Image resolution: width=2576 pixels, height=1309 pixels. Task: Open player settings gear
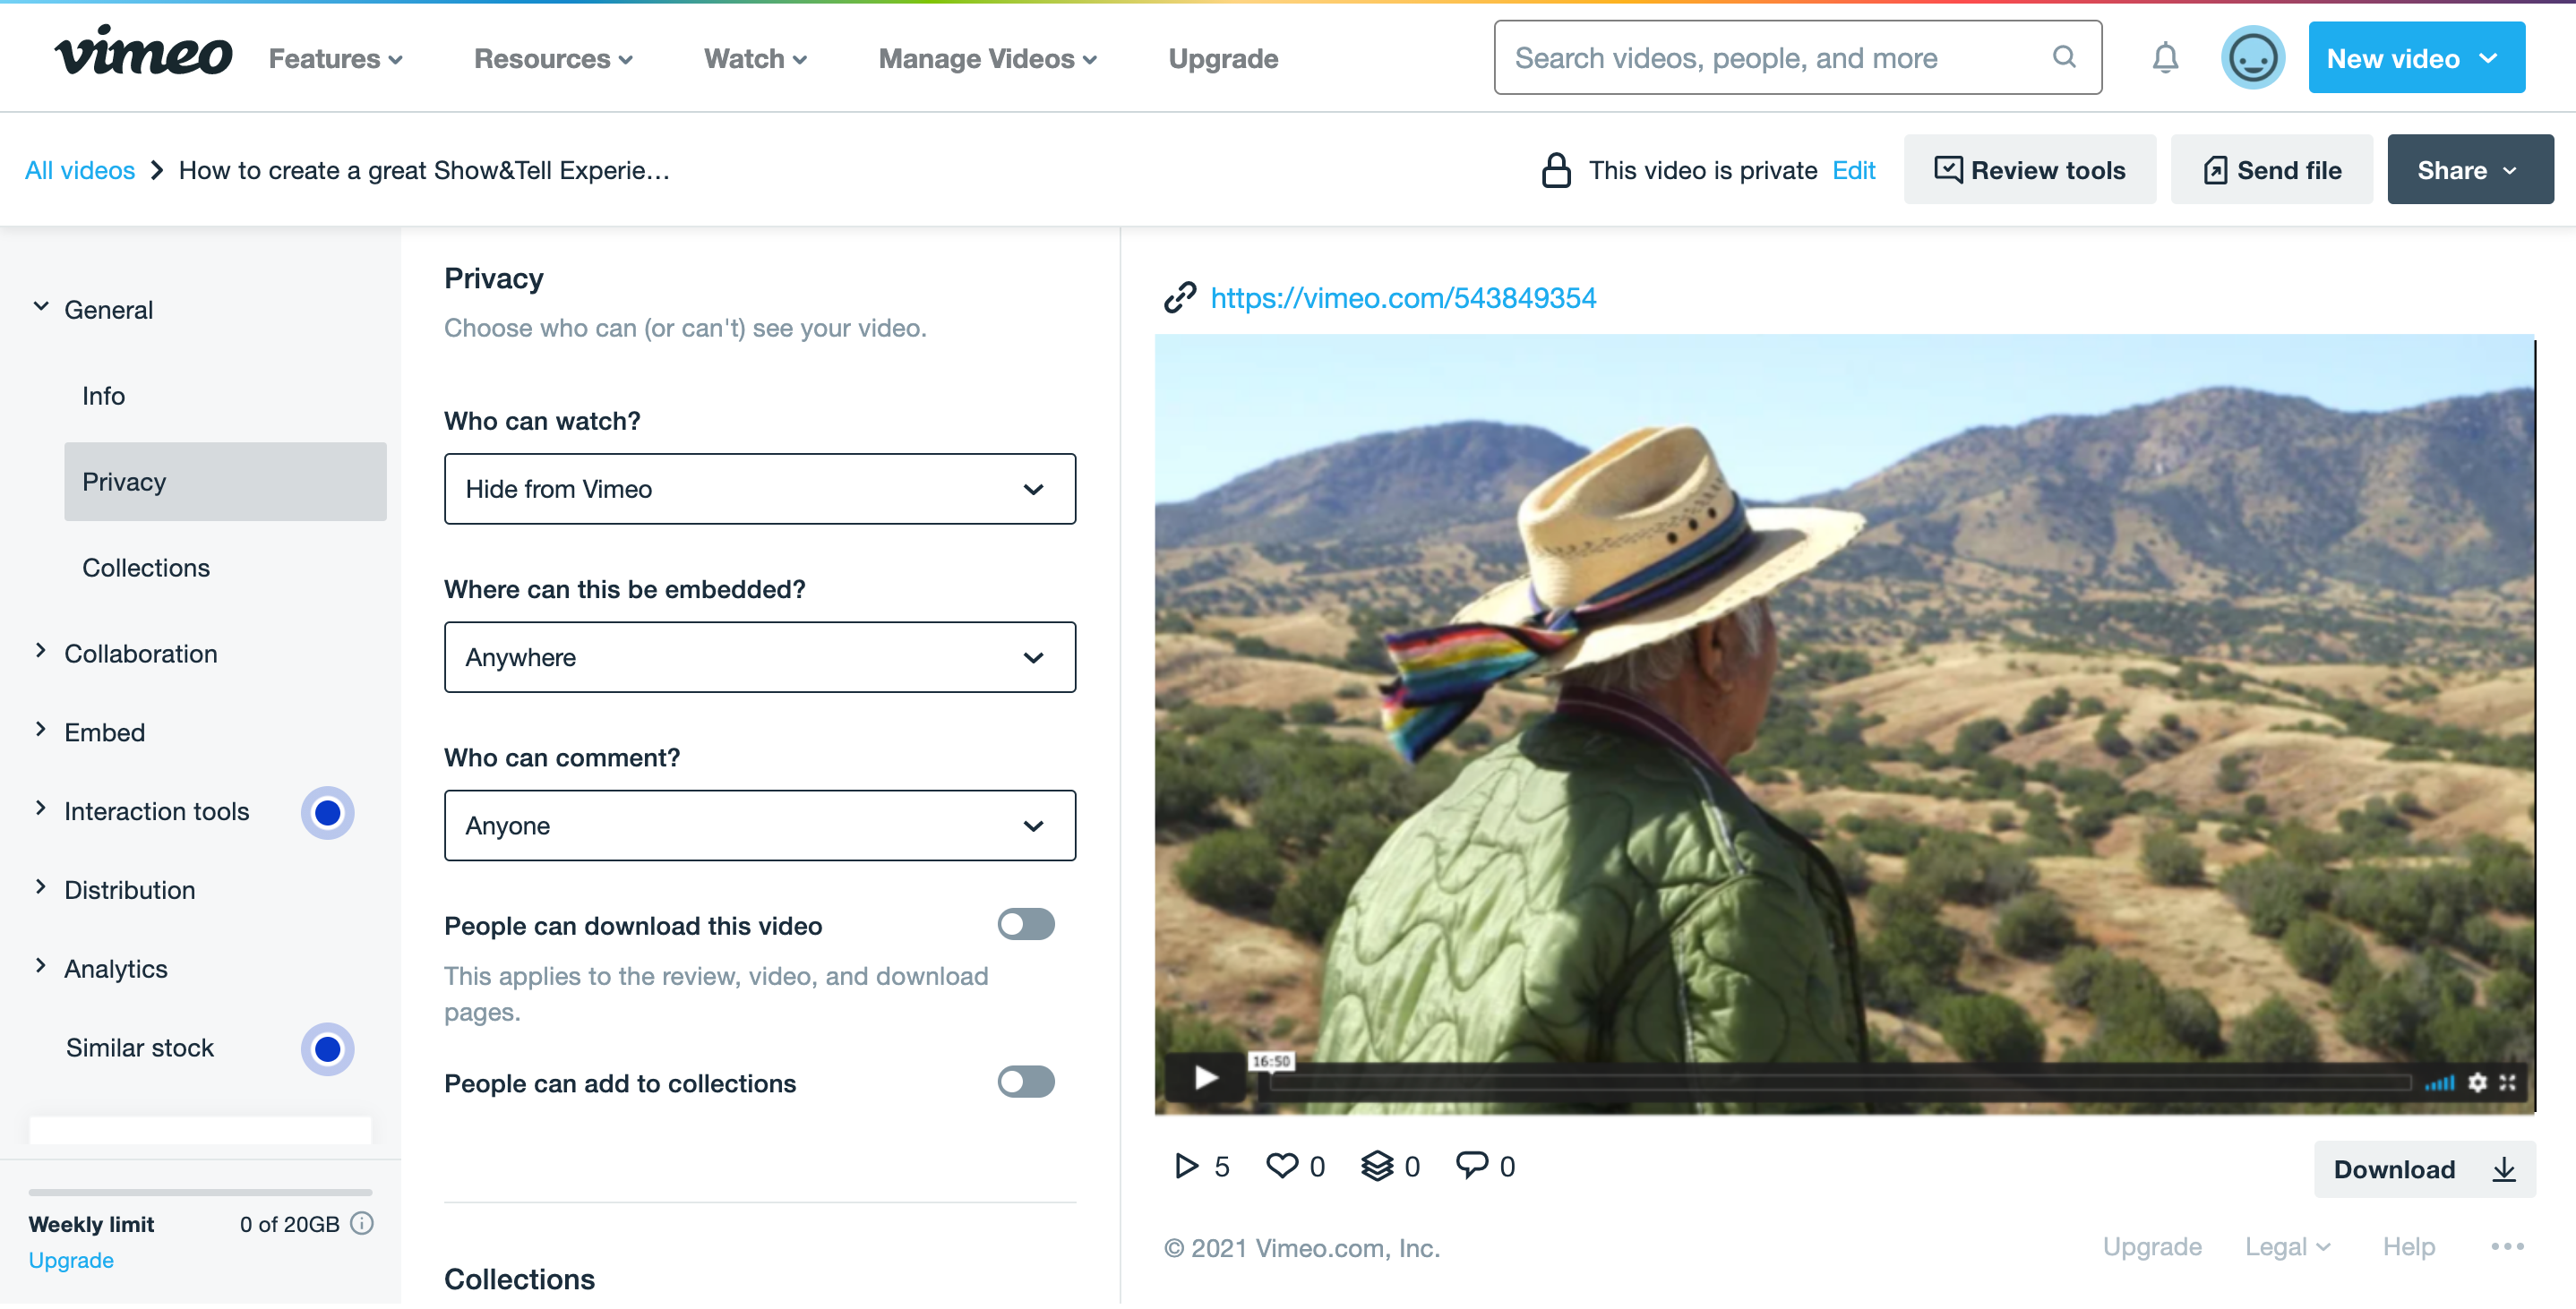pos(2477,1084)
